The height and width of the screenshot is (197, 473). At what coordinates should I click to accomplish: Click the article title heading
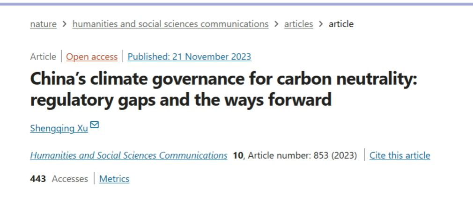click(x=223, y=89)
